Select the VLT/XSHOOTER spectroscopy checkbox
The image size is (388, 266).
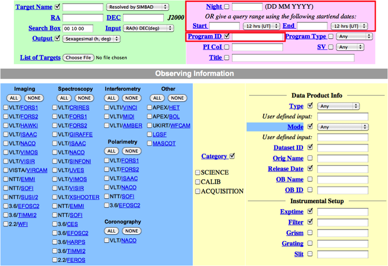coord(55,197)
